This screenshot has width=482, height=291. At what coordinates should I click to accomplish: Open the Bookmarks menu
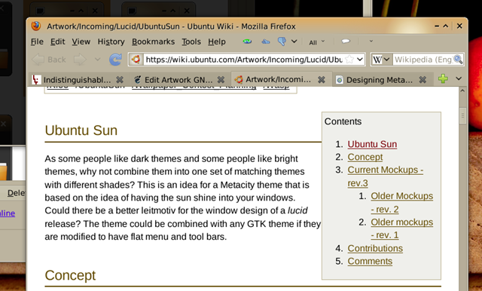point(153,41)
